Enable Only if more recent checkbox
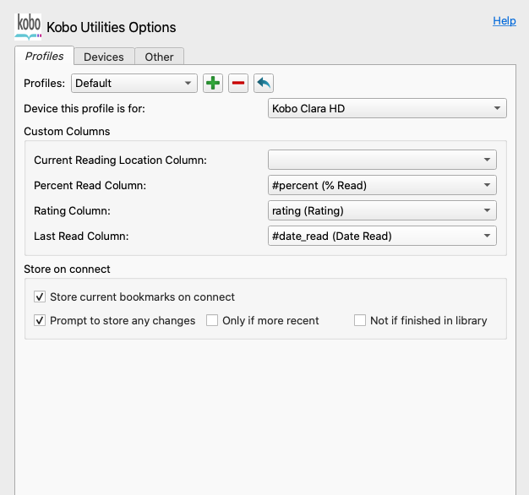Screen dimensions: 529x495 pos(212,321)
